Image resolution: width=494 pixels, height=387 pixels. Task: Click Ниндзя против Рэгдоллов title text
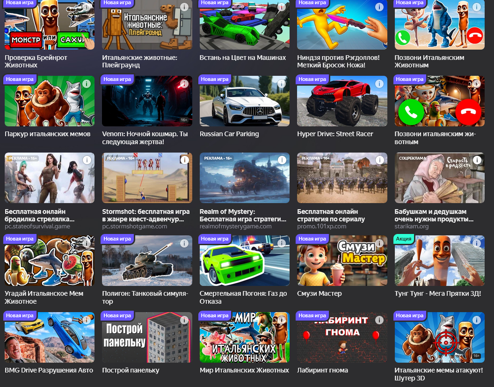pos(338,61)
